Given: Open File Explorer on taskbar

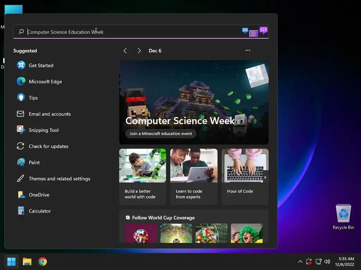Looking at the screenshot, I should [27, 262].
